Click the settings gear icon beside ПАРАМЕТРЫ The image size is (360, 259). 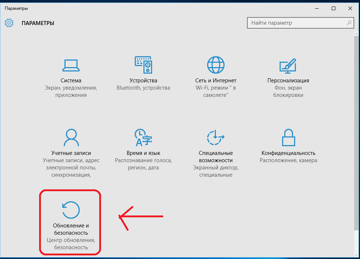(x=9, y=23)
